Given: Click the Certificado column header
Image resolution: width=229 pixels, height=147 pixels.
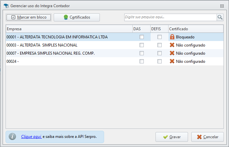Looking at the screenshot, I should pos(195,29).
